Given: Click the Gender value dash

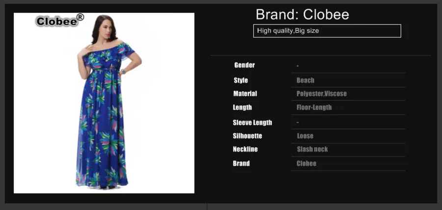Looking at the screenshot, I should click(x=298, y=66).
